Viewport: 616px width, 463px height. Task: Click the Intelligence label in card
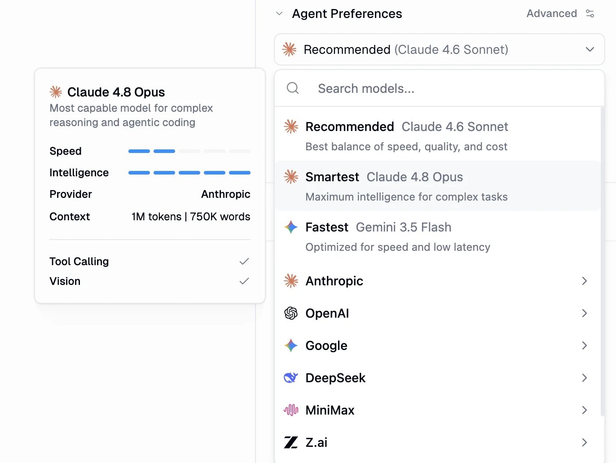pos(79,173)
